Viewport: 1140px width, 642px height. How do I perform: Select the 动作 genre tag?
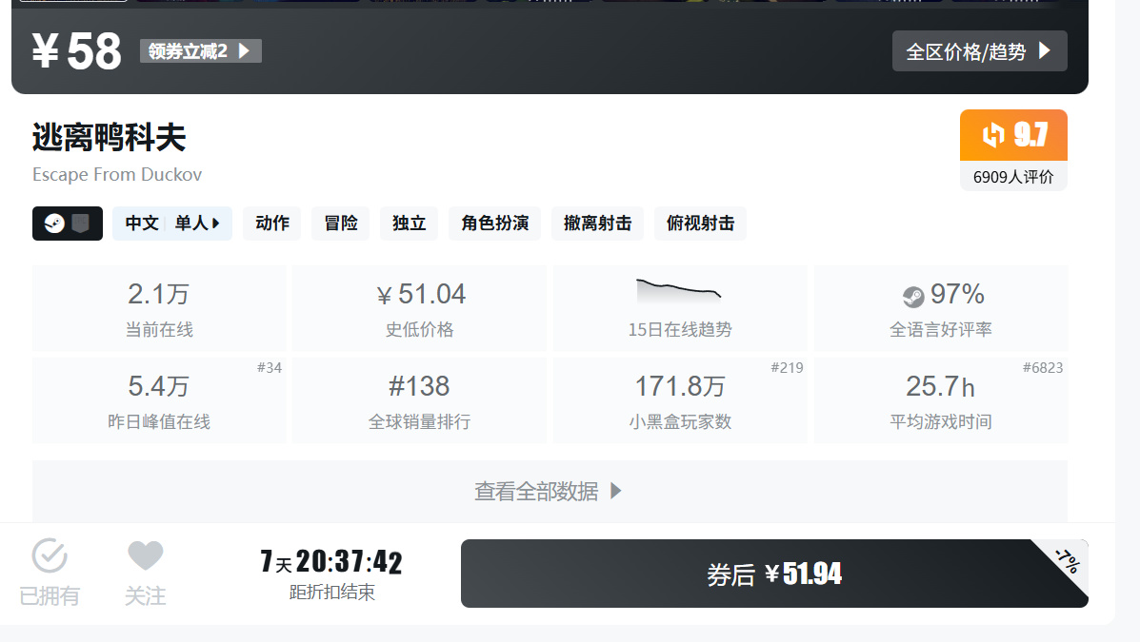pos(272,223)
